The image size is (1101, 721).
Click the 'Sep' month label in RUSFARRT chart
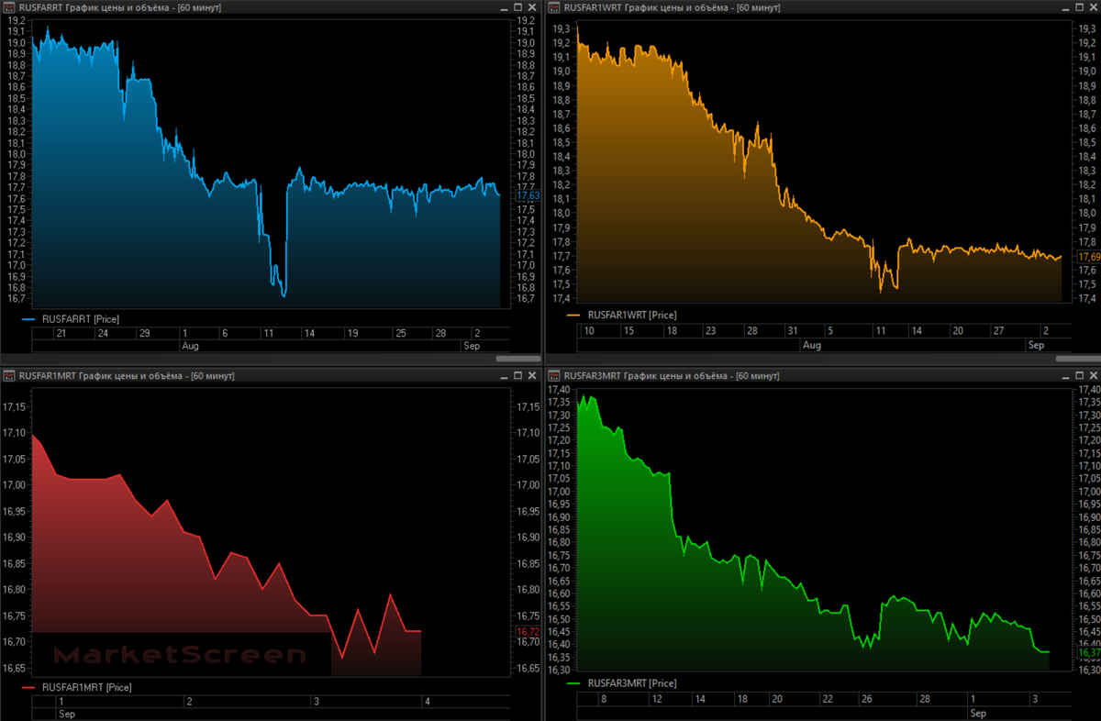tap(470, 347)
